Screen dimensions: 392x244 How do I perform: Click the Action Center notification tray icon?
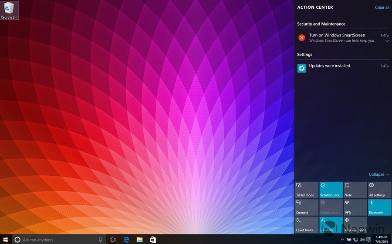[x=368, y=240]
